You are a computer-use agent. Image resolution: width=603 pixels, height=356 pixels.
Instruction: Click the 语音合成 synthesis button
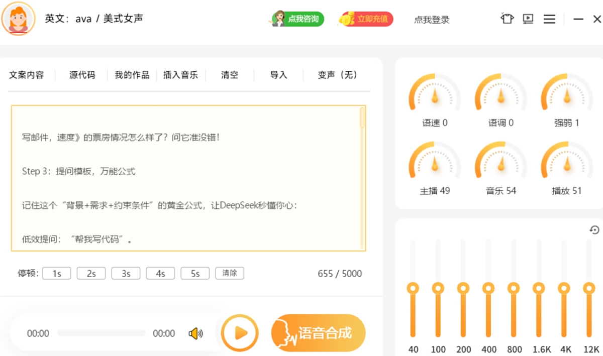318,333
